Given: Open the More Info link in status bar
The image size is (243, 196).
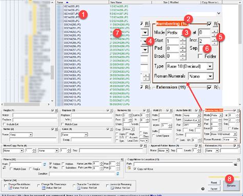Looking at the screenshot, I should click(156, 195).
